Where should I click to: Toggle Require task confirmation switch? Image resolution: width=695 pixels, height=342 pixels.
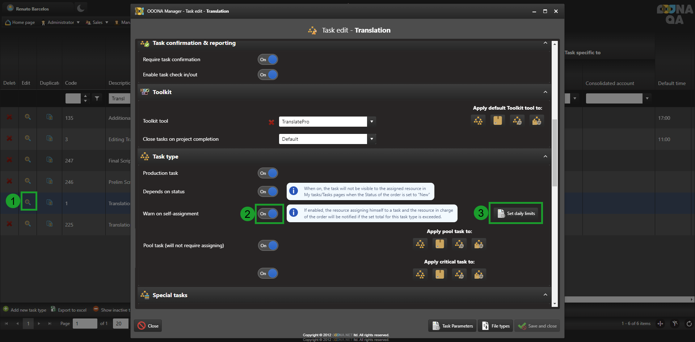(x=268, y=60)
